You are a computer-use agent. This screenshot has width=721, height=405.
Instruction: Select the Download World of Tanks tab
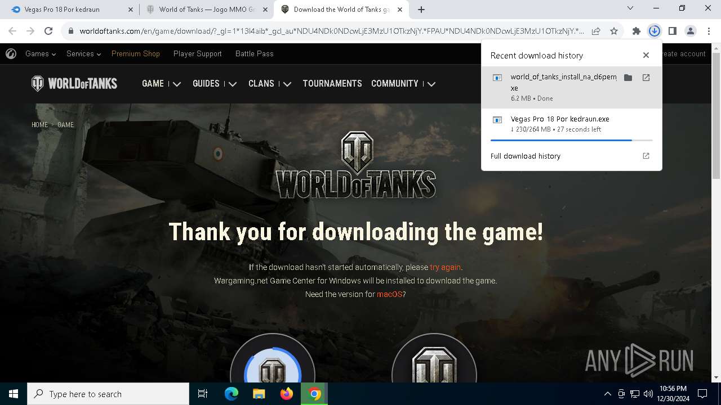click(x=341, y=10)
